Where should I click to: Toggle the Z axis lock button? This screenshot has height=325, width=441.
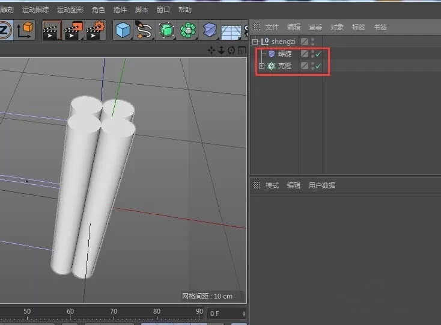5,30
